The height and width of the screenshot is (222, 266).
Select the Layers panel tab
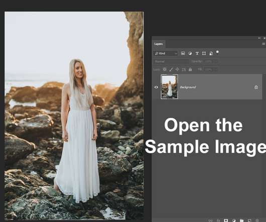[x=159, y=44]
